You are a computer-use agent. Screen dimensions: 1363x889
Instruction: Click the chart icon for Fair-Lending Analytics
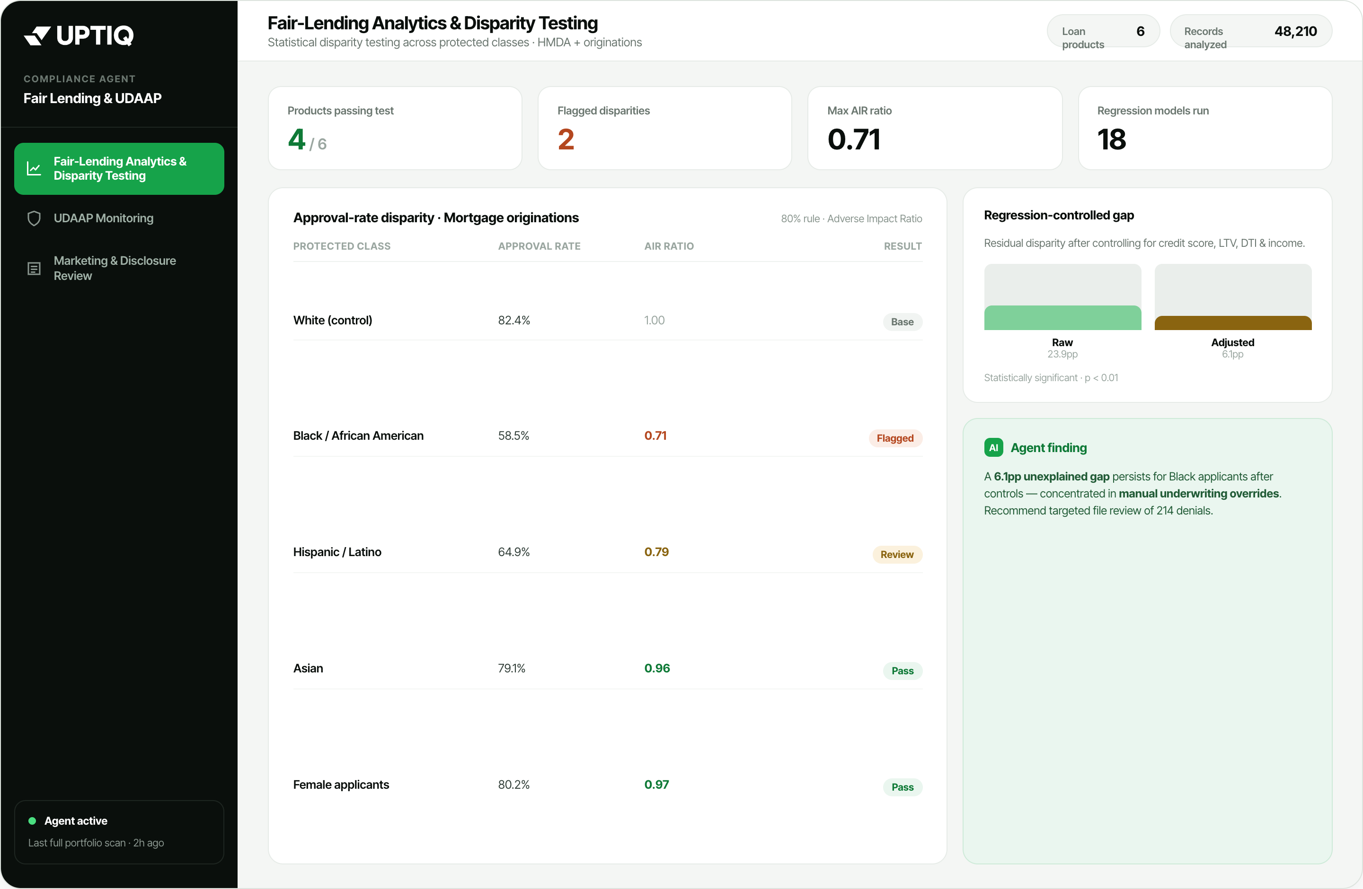[x=34, y=169]
